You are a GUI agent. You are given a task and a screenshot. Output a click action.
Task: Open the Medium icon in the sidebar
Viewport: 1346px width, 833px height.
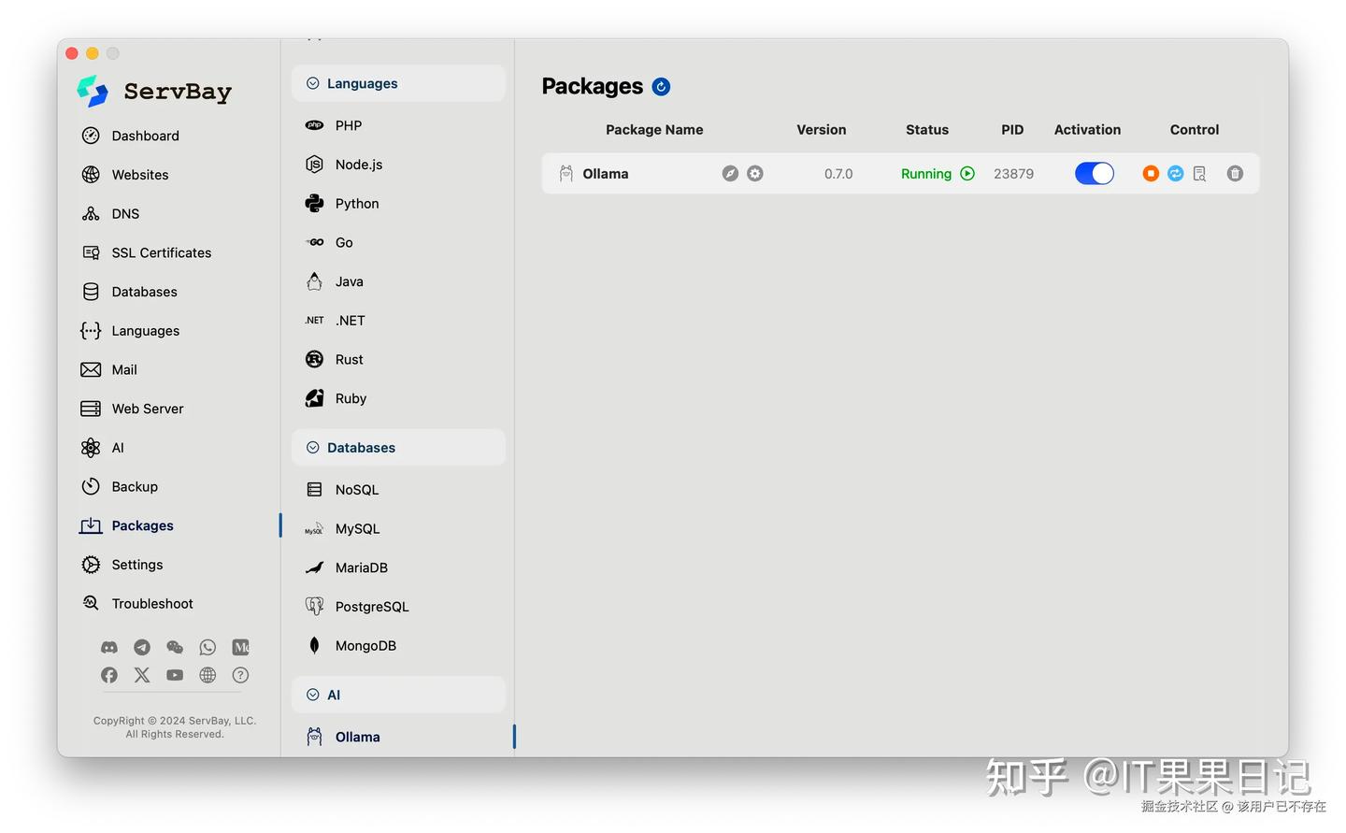240,647
